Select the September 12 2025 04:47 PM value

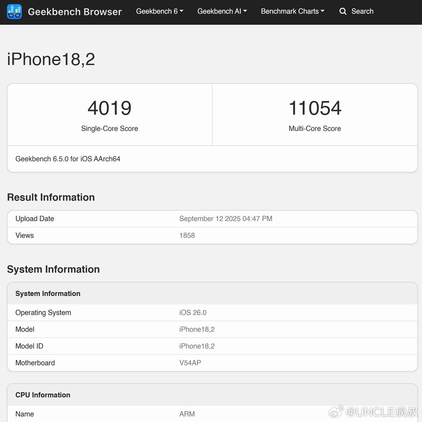pos(226,218)
